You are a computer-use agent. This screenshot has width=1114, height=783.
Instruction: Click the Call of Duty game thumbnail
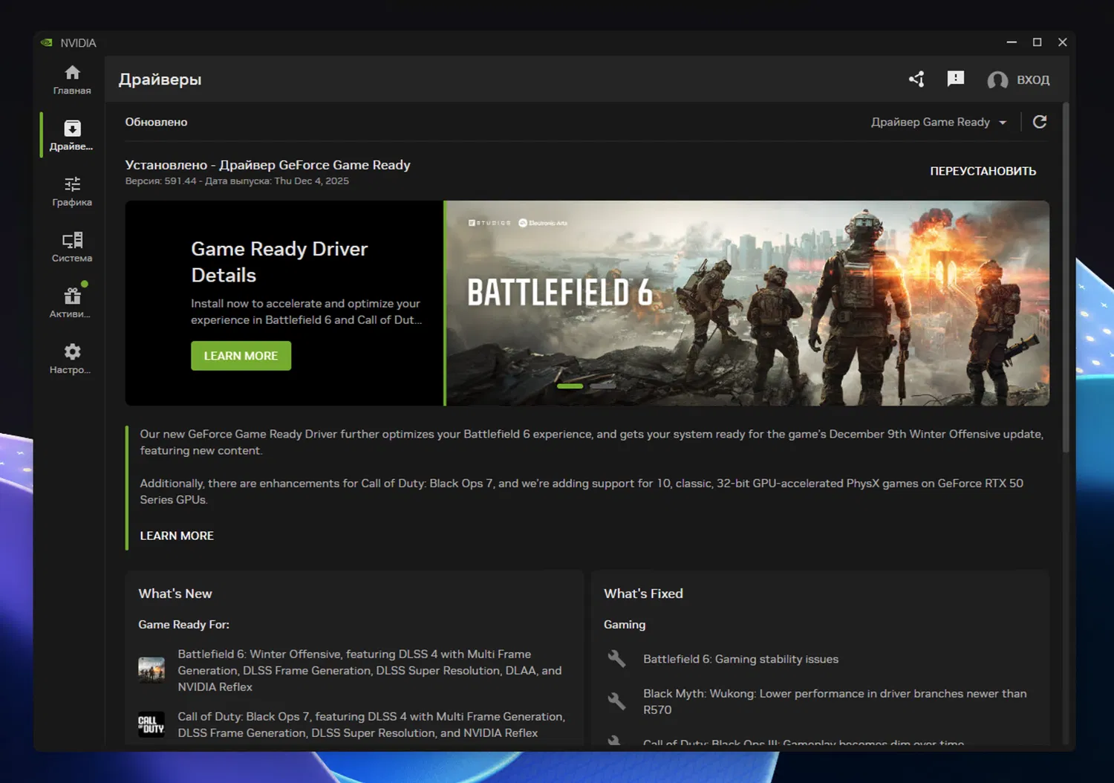152,724
